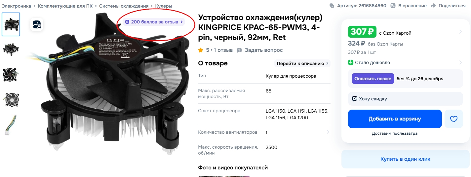
Task: Open the Системы охлаждения breadcrumb
Action: (x=124, y=6)
